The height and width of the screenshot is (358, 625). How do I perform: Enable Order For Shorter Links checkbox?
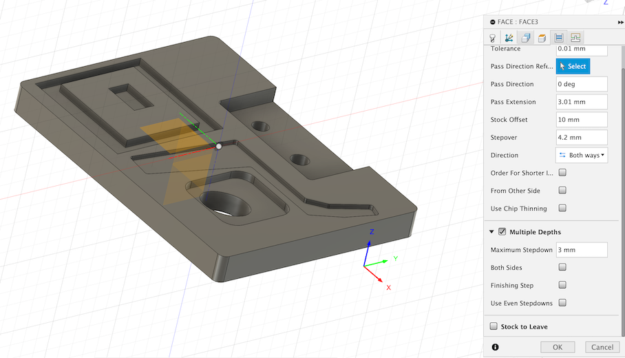[x=562, y=173]
